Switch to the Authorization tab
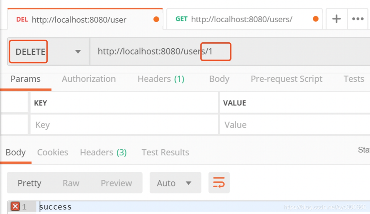The height and width of the screenshot is (214, 370). coord(88,79)
